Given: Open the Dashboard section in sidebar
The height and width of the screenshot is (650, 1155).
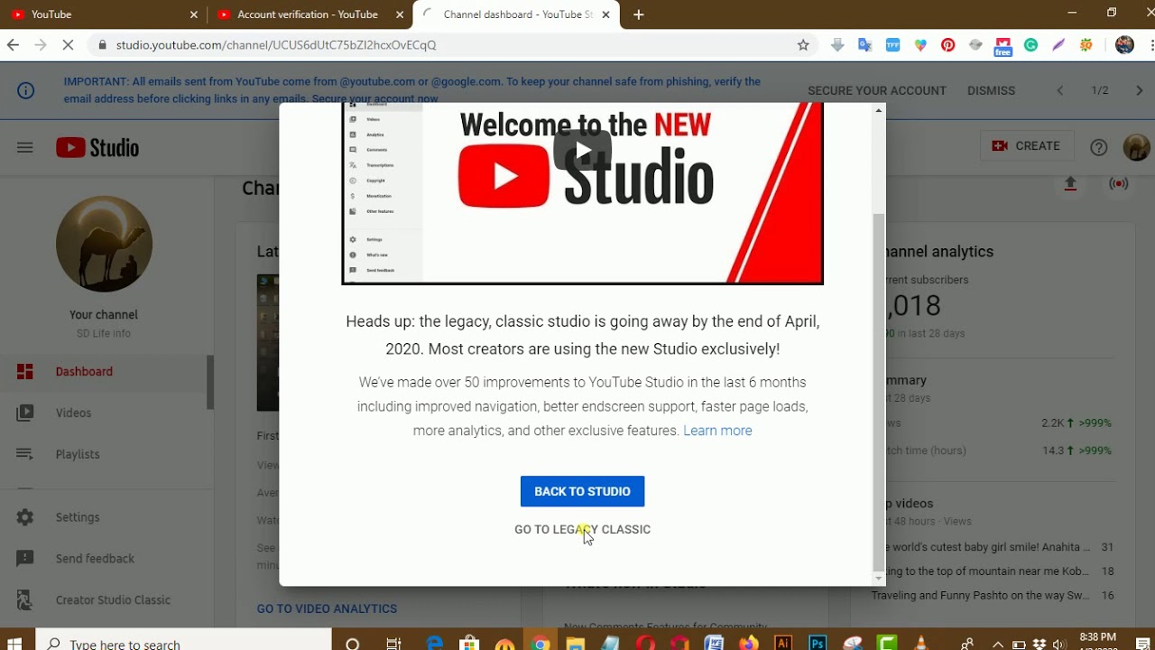Looking at the screenshot, I should click(x=105, y=371).
